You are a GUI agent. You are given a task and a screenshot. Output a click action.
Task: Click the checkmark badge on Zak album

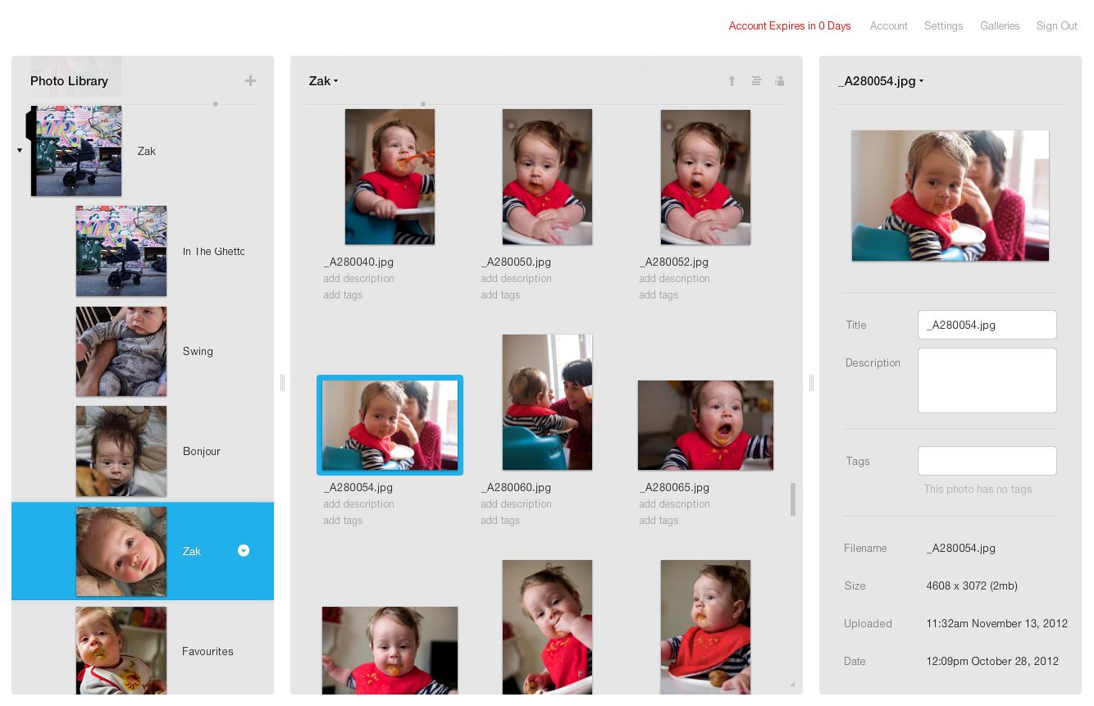click(244, 551)
